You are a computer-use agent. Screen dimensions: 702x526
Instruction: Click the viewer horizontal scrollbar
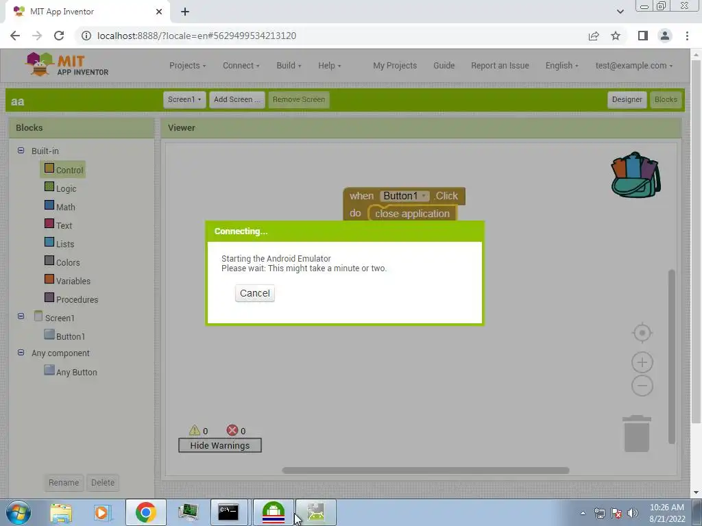pos(425,471)
